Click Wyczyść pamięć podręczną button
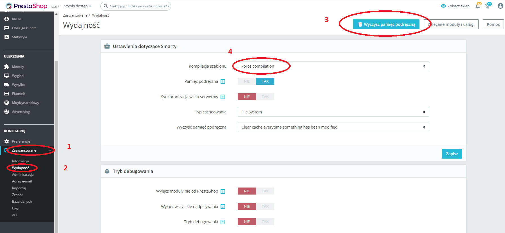Screen dimensions: 505x233 point(386,24)
